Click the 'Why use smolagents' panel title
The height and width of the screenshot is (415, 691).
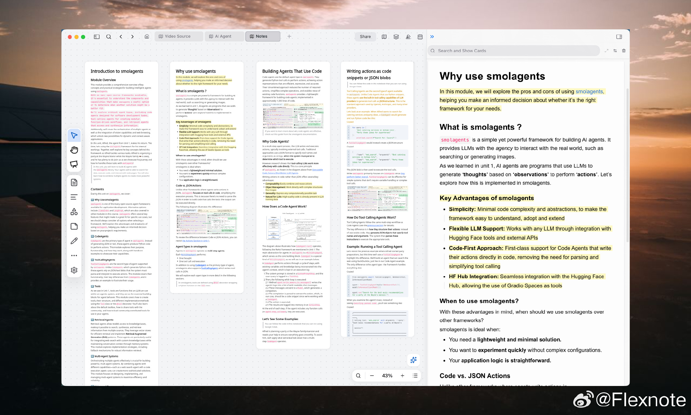click(x=492, y=76)
